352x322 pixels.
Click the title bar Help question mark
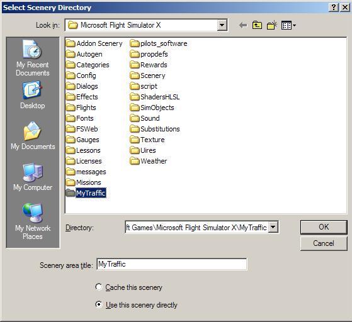(x=334, y=8)
